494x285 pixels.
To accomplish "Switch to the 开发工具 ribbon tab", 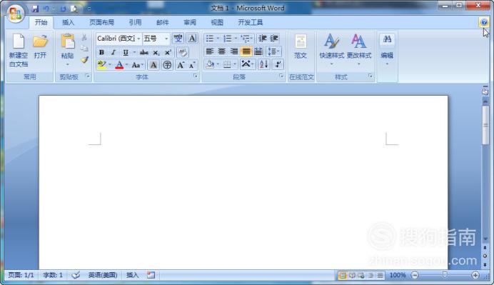I will [250, 22].
